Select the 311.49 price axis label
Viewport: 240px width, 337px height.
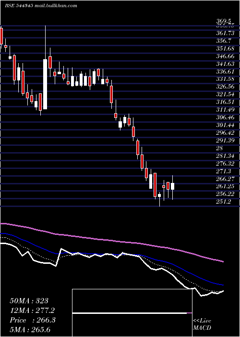(x=225, y=110)
